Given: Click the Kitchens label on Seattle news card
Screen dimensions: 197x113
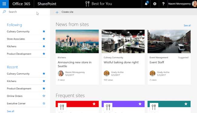Looking at the screenshot, I should point(62,58).
